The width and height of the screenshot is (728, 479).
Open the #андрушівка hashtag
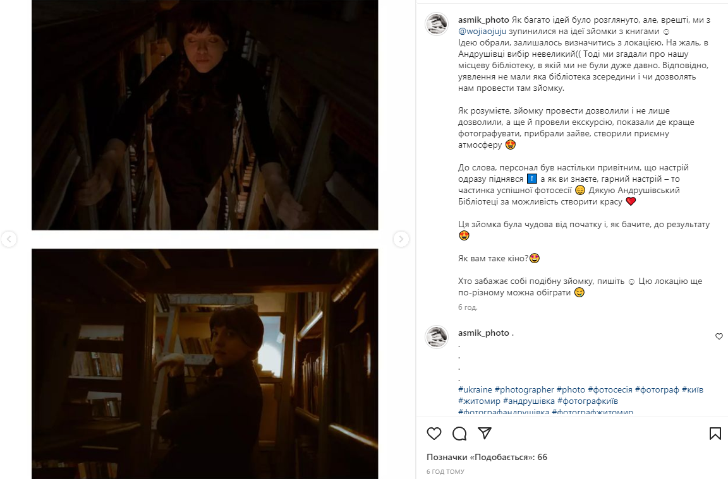point(529,401)
